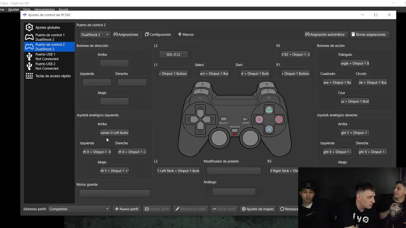Screen dimensions: 406x228
Task: Click the D-pad Arriba binding field
Action: [x=115, y=63]
